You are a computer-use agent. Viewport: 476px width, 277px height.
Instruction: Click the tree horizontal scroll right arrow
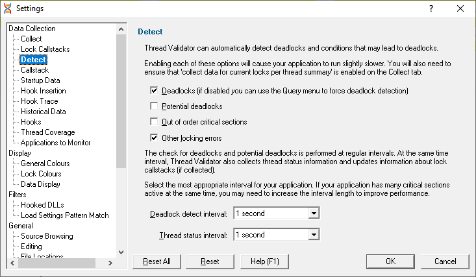click(x=110, y=263)
